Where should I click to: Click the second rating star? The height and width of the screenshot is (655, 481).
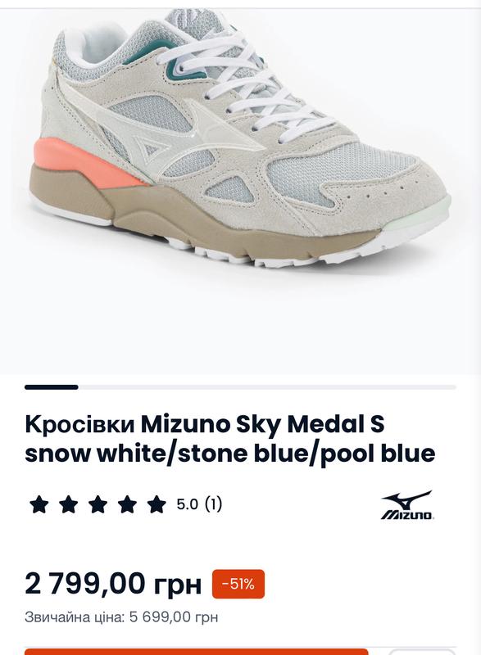pyautogui.click(x=69, y=504)
